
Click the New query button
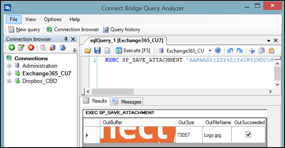(x=24, y=29)
